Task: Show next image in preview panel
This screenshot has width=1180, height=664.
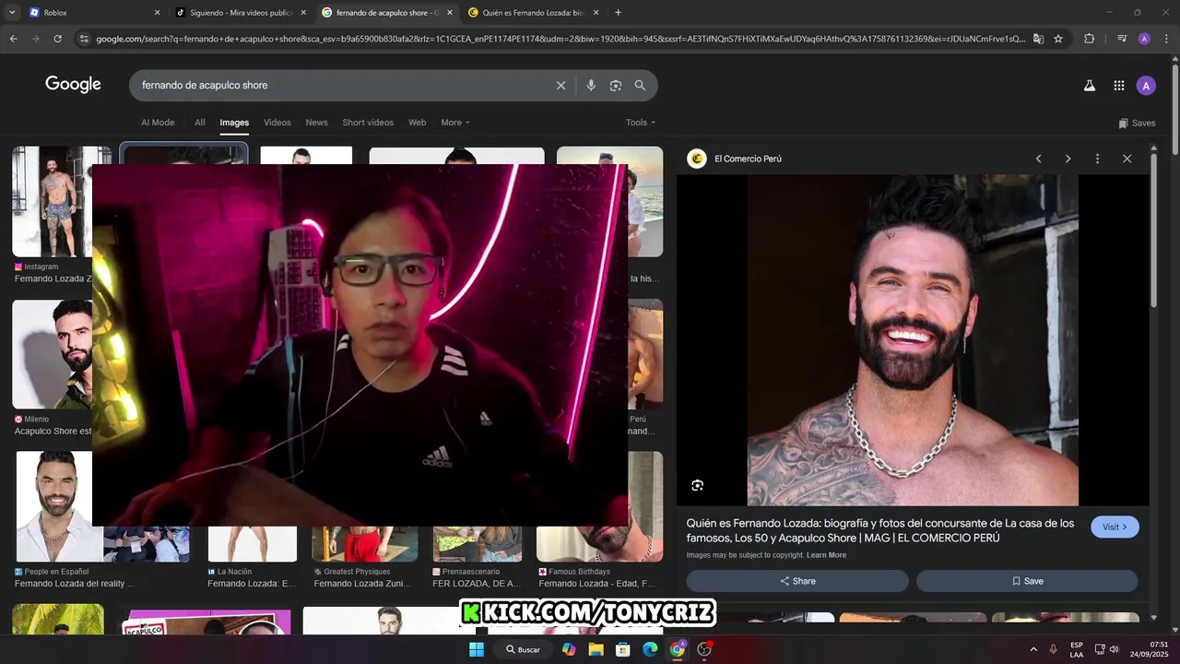Action: point(1068,159)
